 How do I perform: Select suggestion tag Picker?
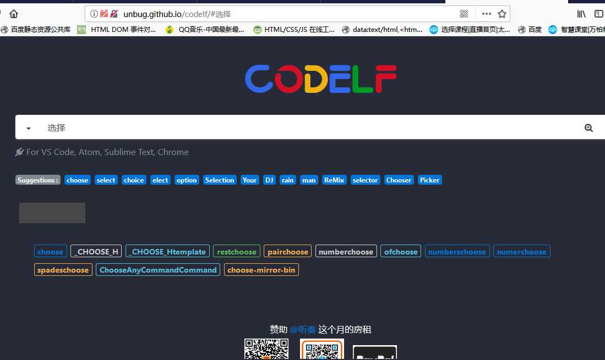tap(429, 180)
